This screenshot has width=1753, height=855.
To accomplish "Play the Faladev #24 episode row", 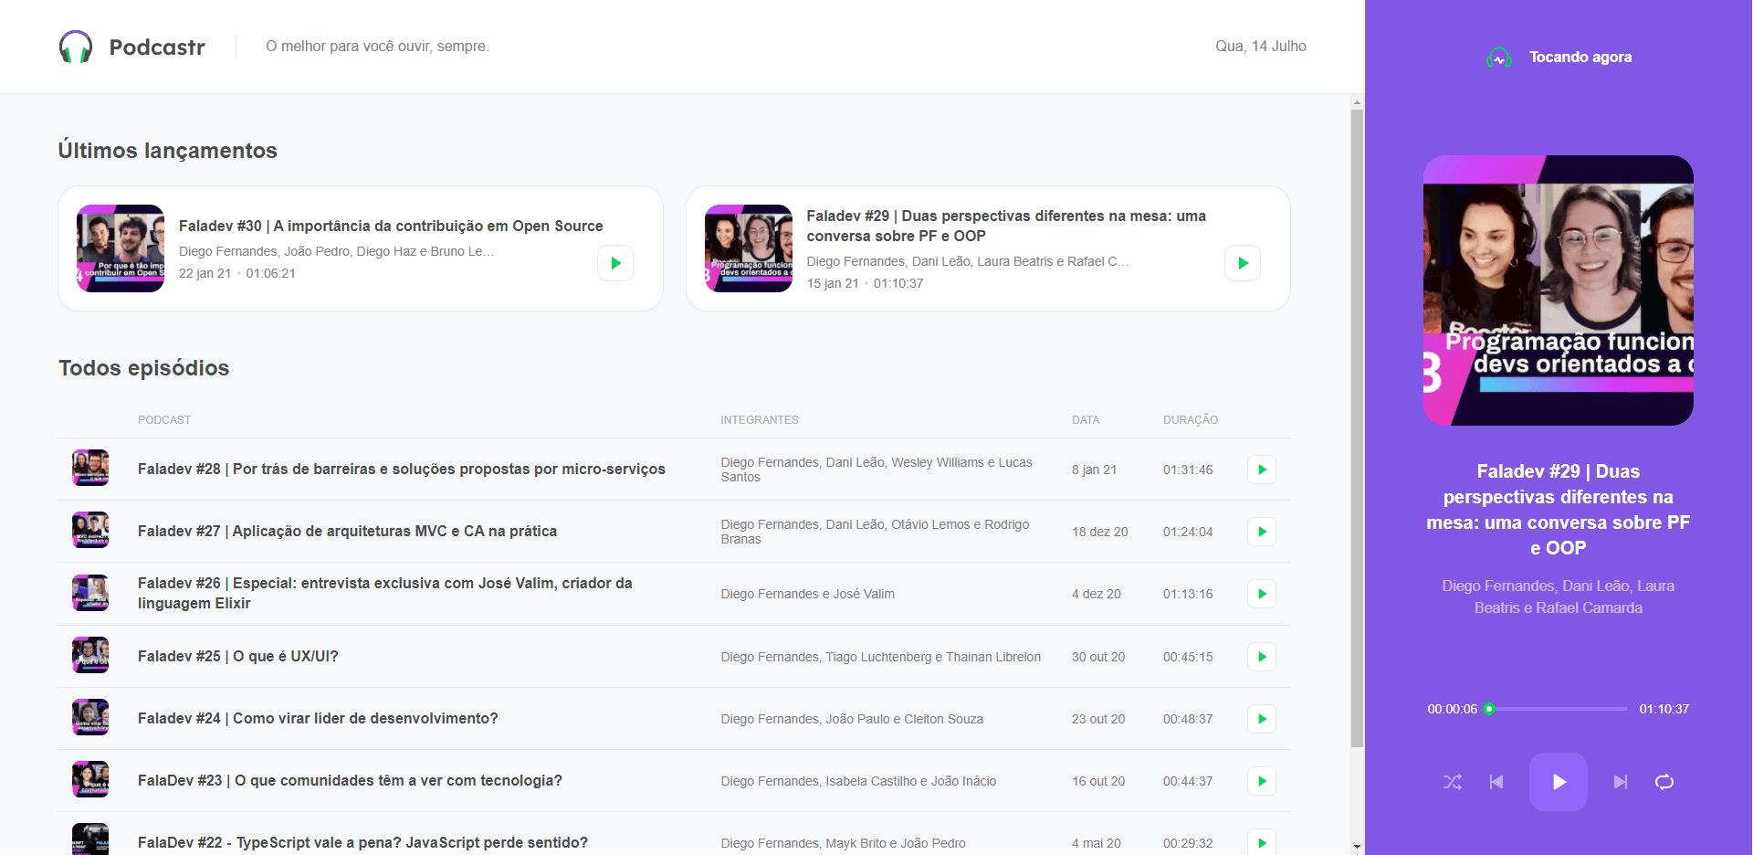I will click(1261, 719).
